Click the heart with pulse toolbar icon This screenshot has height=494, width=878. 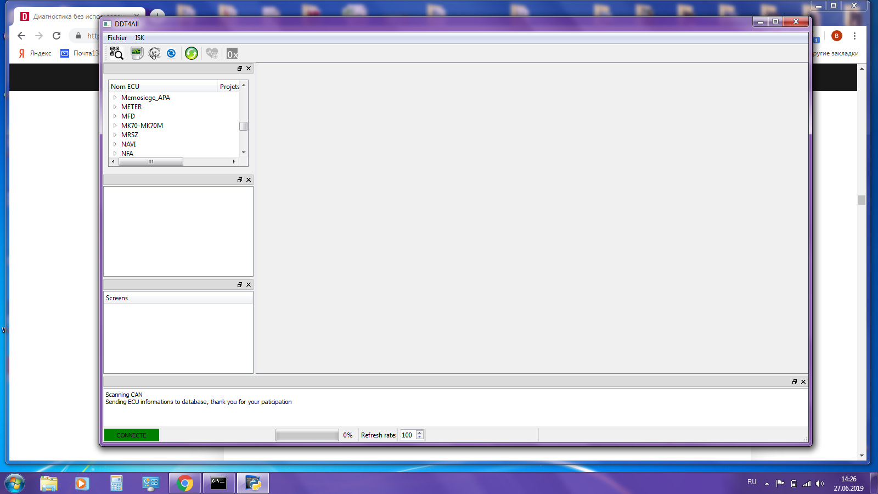212,53
